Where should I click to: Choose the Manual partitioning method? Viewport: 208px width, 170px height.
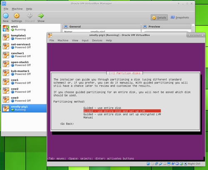click(88, 117)
